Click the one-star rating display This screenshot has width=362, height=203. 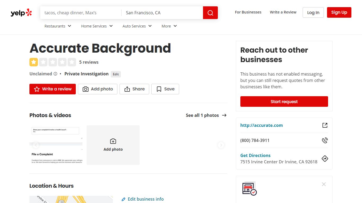tap(53, 62)
